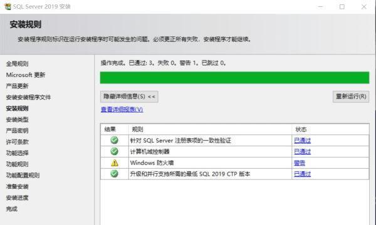The width and height of the screenshot is (376, 225).
Task: Click the 操作完成 status summary text
Action: pyautogui.click(x=164, y=63)
